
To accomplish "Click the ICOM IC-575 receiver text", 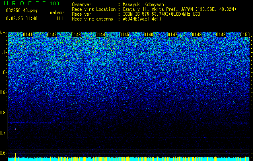I will click(x=161, y=14).
